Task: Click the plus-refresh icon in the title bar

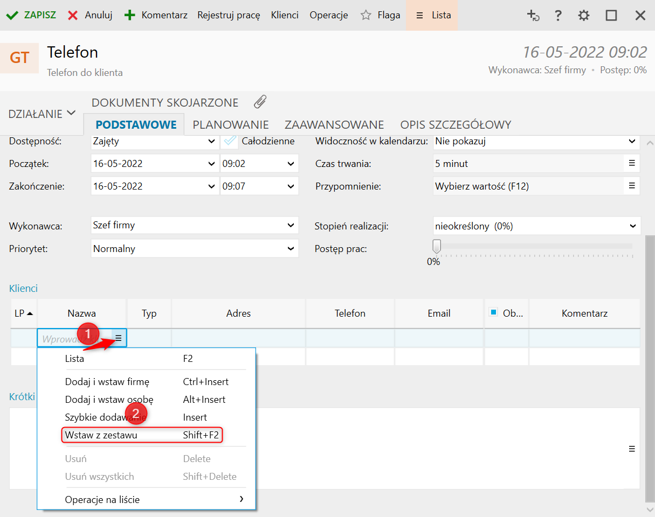Action: point(533,16)
